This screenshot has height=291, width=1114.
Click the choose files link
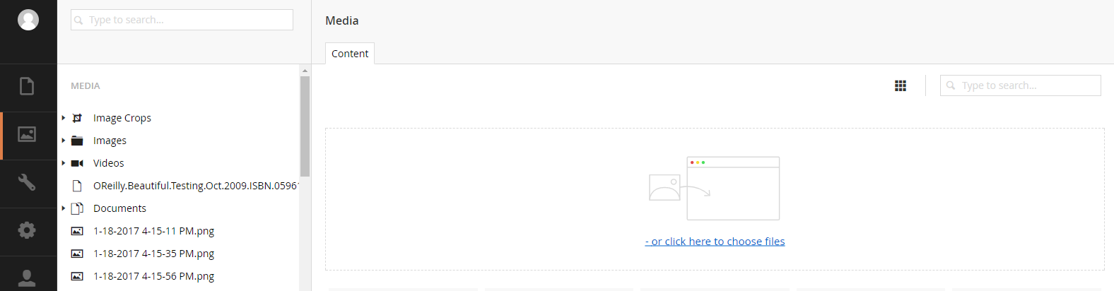click(715, 242)
